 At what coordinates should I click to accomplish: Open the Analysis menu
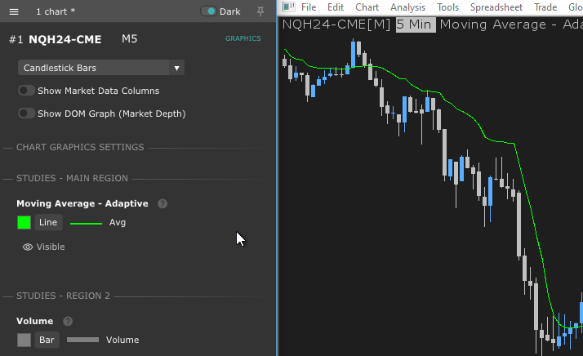click(x=407, y=7)
